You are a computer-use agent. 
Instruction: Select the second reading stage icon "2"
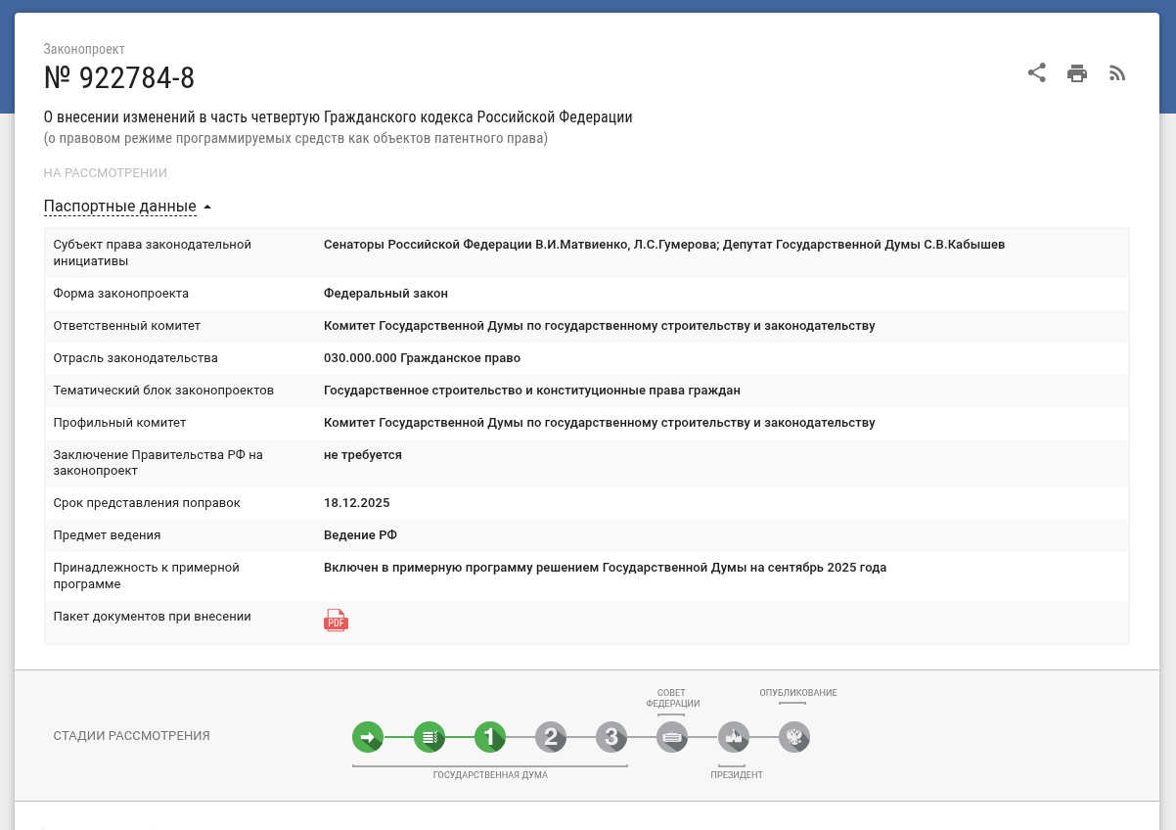click(x=550, y=737)
